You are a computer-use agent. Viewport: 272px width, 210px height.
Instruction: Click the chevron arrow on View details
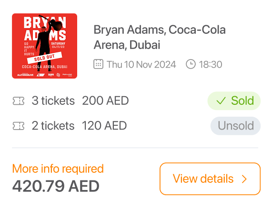click(244, 179)
